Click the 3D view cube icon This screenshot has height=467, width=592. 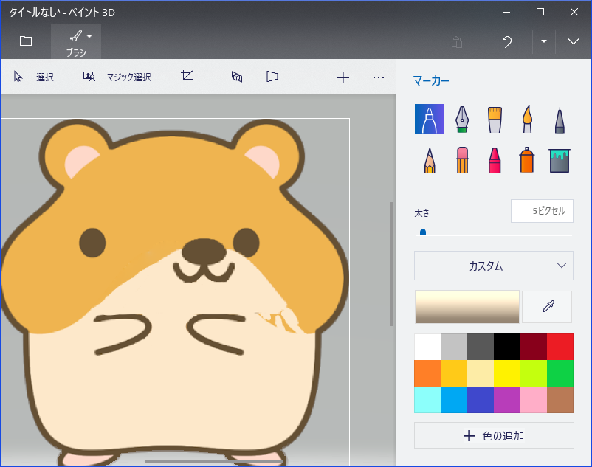point(237,77)
